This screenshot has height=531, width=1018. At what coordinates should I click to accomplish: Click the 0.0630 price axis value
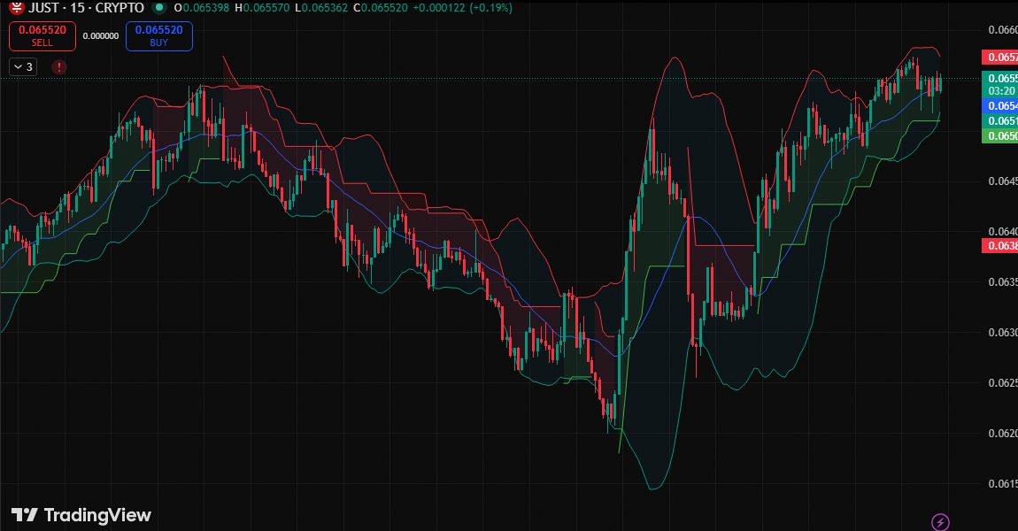pyautogui.click(x=1002, y=332)
